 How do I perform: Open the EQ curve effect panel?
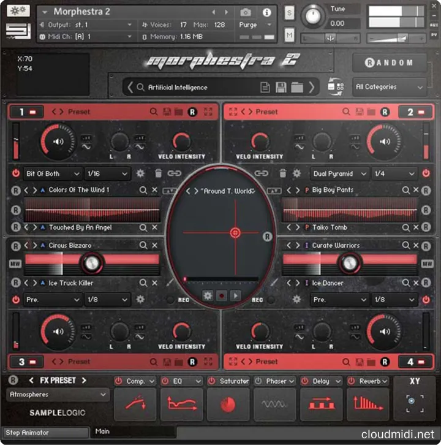181,405
